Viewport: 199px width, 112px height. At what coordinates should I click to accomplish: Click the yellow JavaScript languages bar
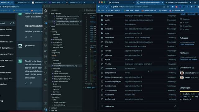[189, 91]
